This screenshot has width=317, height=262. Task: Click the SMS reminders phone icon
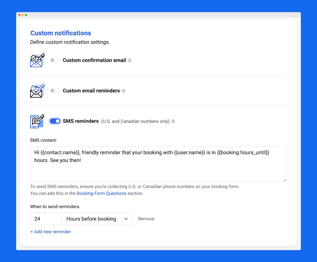point(37,121)
